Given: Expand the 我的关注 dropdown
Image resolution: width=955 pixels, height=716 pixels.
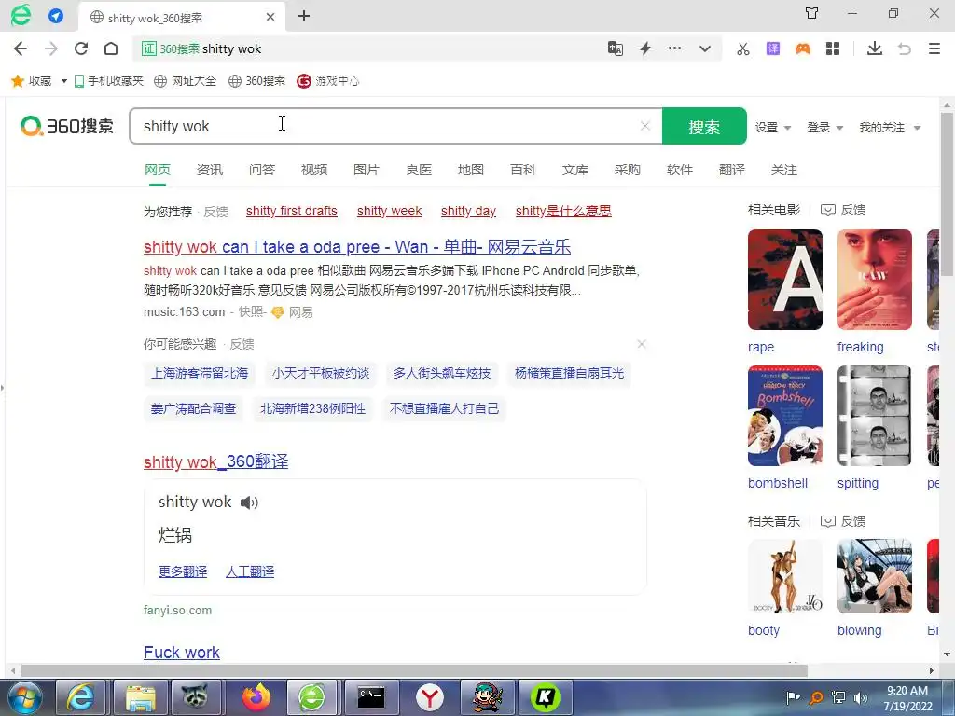Looking at the screenshot, I should [890, 127].
